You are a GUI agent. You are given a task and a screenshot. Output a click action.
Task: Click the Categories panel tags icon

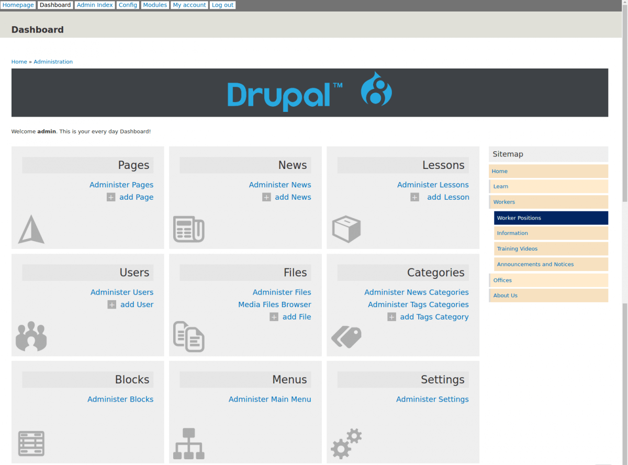[x=346, y=337]
